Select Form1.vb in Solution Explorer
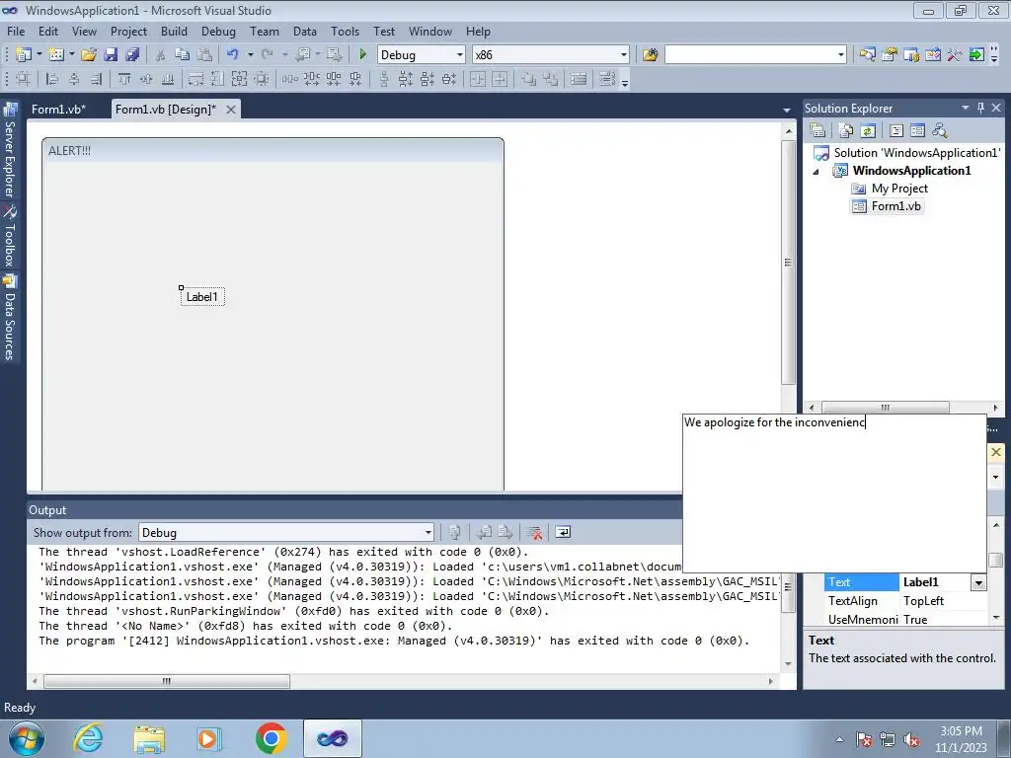The width and height of the screenshot is (1011, 758). coord(895,206)
